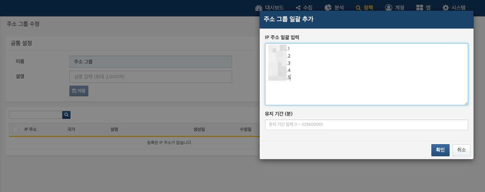Click the line ending in .5 in textarea
Image resolution: width=485 pixels, height=192 pixels.
[279, 77]
